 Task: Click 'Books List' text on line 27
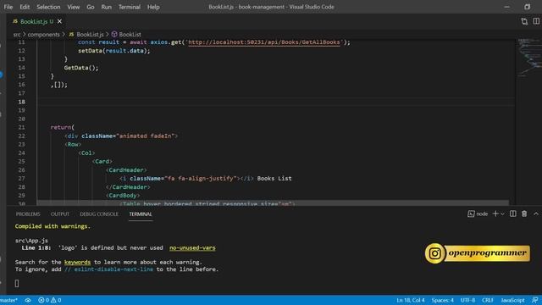[x=274, y=179]
